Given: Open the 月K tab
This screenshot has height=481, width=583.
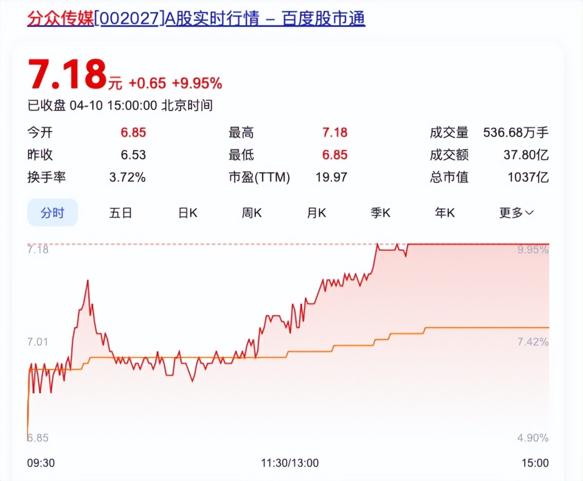Looking at the screenshot, I should click(x=316, y=213).
